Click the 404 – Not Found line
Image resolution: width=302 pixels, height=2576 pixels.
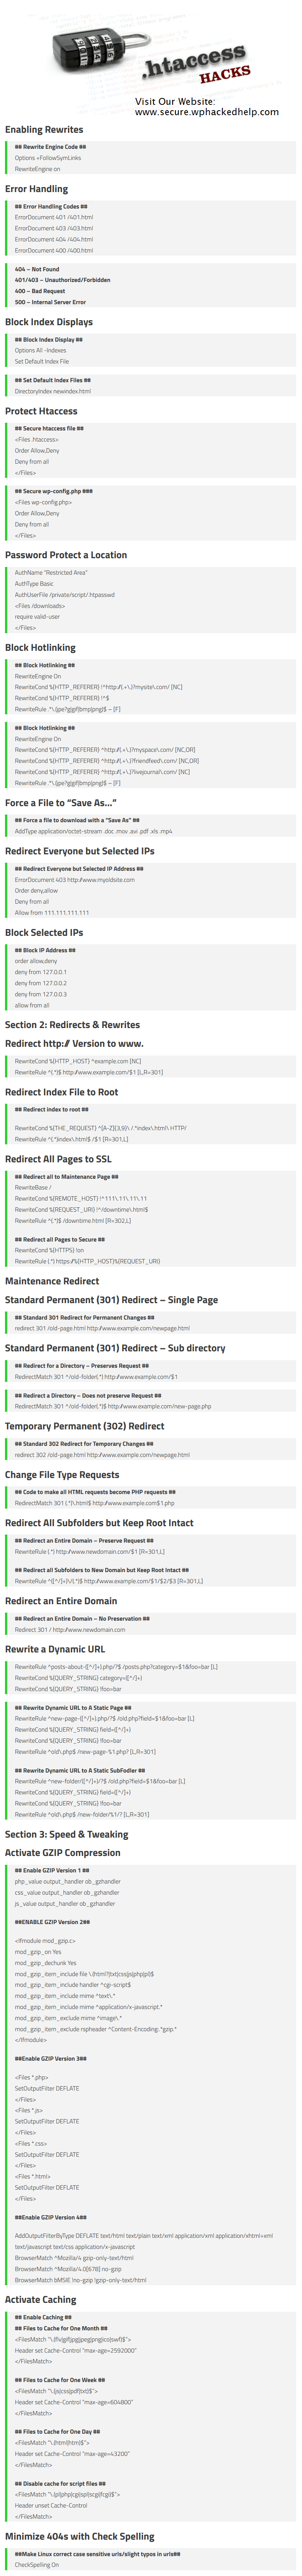click(x=37, y=269)
